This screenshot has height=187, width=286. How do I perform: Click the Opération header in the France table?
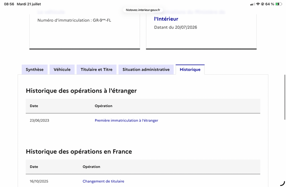point(92,167)
